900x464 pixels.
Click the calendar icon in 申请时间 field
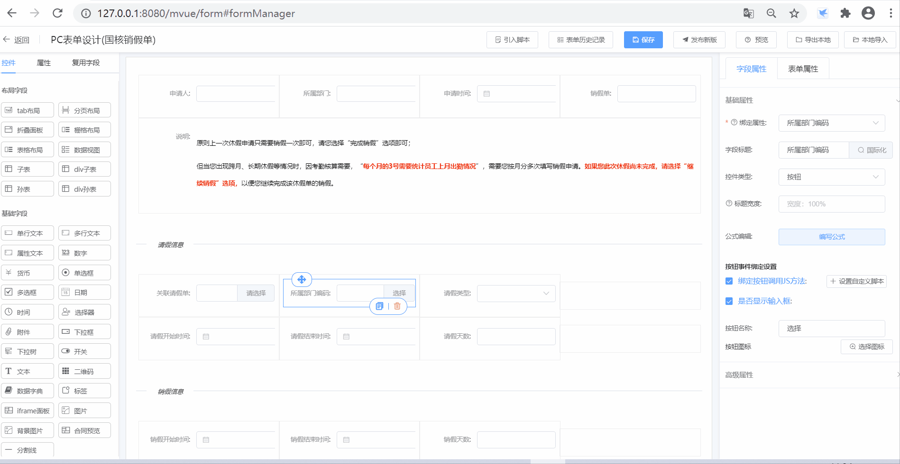coord(487,94)
